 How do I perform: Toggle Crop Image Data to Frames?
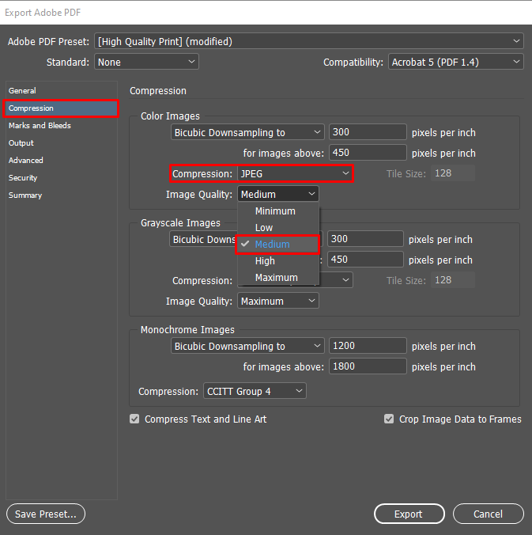(389, 419)
